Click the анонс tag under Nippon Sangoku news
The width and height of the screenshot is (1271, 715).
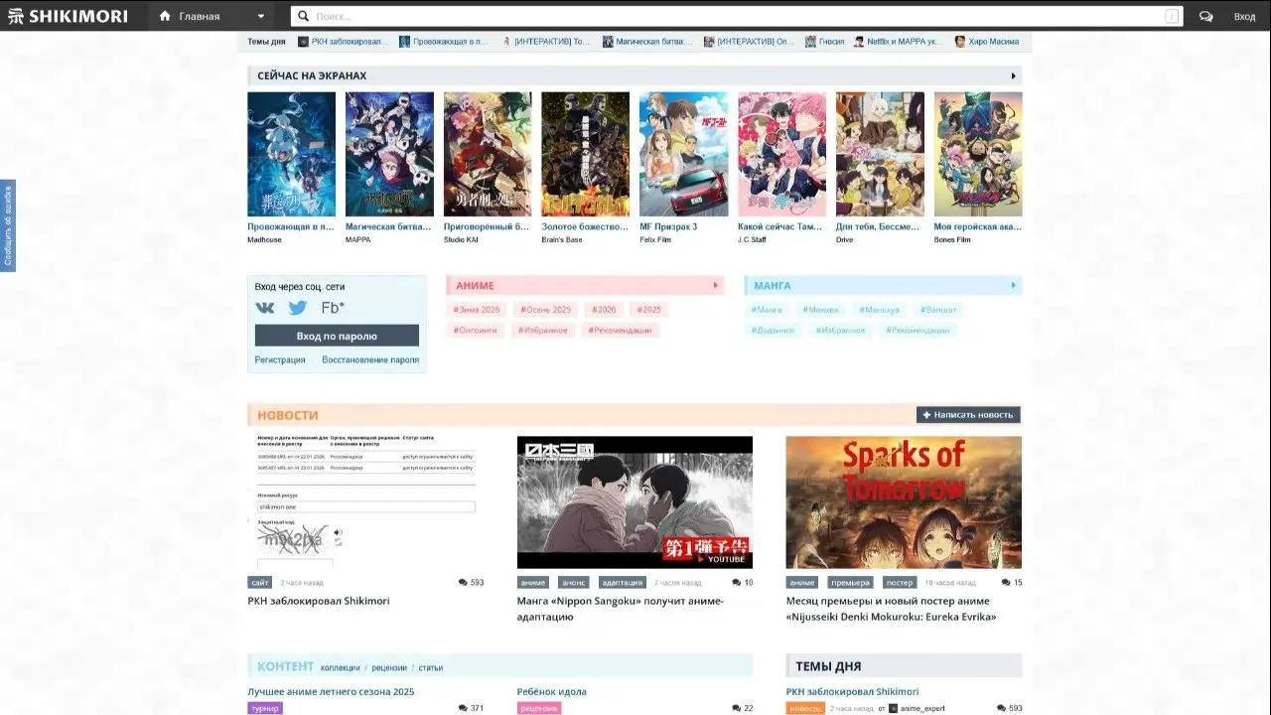tap(573, 583)
